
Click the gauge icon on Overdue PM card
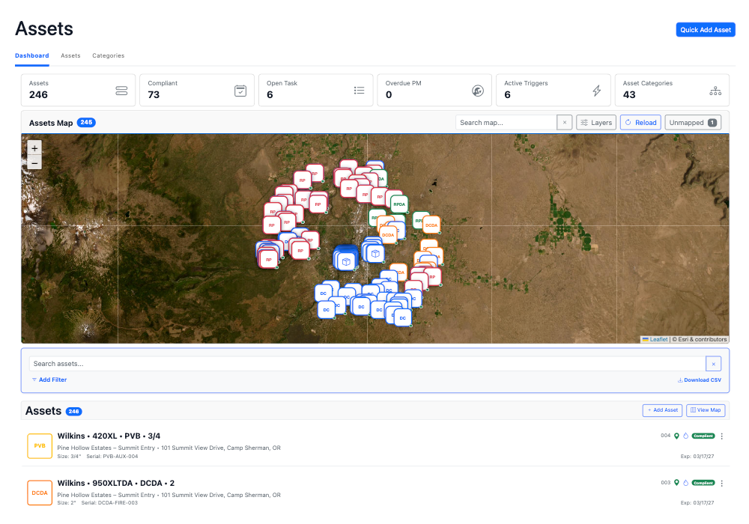click(x=476, y=90)
